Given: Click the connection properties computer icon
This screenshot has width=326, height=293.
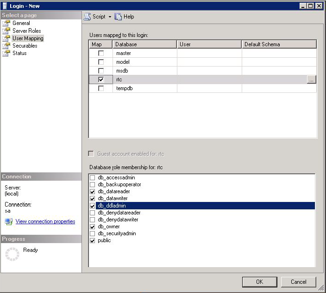Looking at the screenshot, I should pos(9,221).
